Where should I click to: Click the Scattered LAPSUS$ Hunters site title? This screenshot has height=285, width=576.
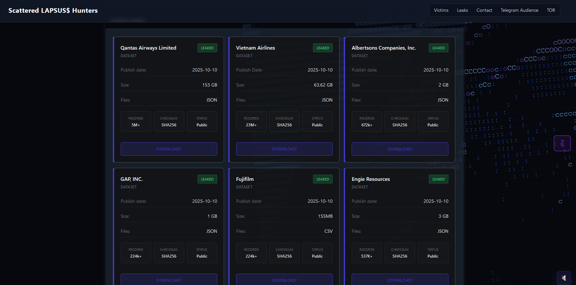coord(53,11)
